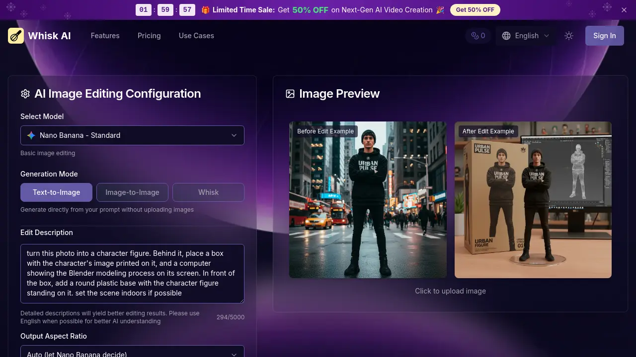Click the After Edit Example image
The width and height of the screenshot is (636, 357).
click(x=533, y=200)
